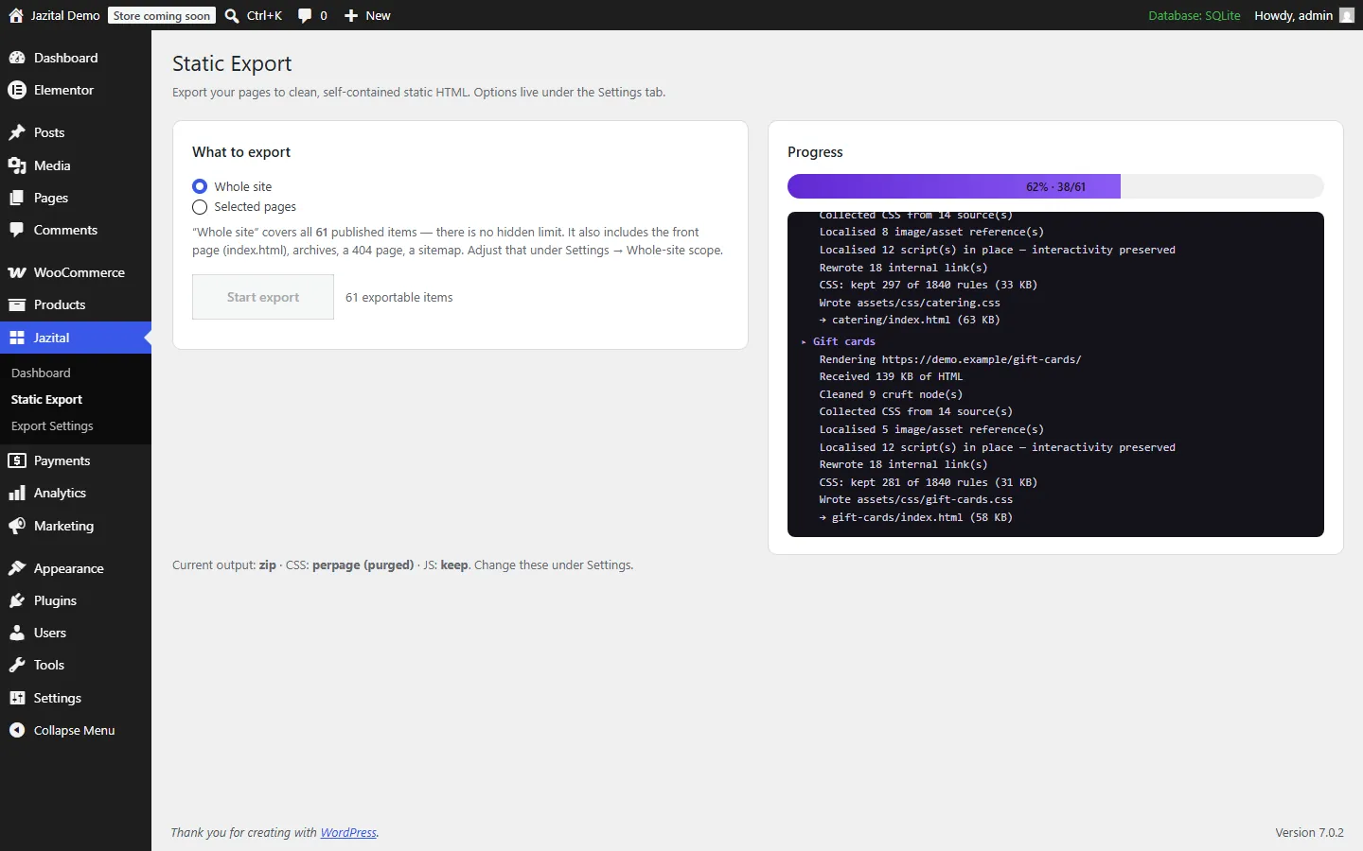
Task: Click the Settings sliders icon in sidebar
Action: [x=17, y=698]
